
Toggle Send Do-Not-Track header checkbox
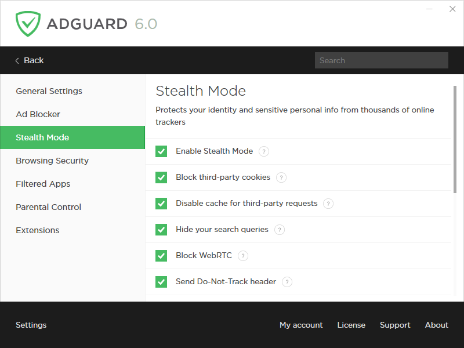click(x=161, y=282)
